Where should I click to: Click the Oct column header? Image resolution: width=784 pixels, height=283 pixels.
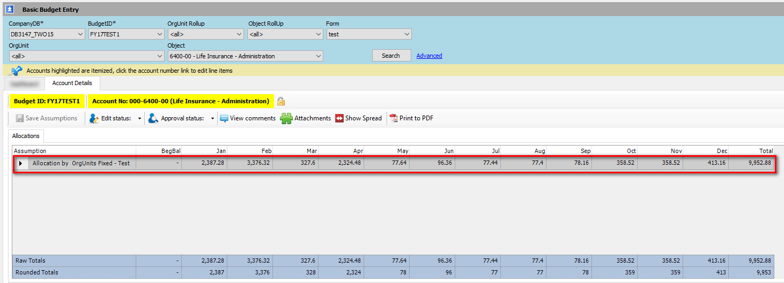point(615,151)
